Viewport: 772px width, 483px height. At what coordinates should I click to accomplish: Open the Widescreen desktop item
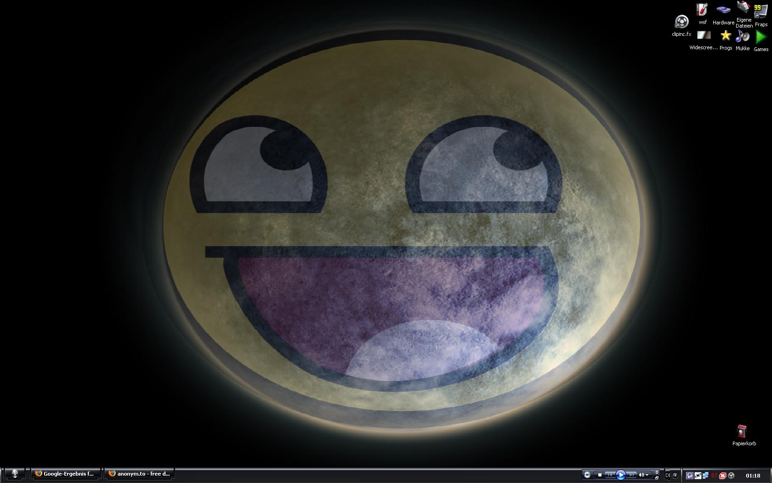[704, 36]
